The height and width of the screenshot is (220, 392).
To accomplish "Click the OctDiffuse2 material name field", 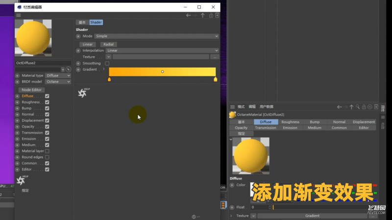I will coord(43,63).
